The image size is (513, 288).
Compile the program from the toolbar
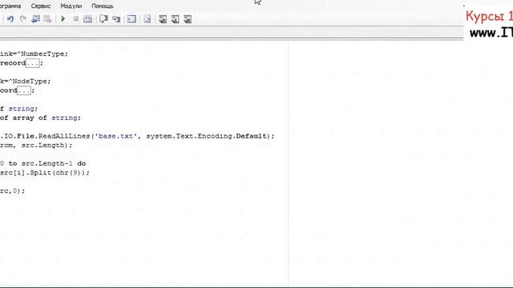click(x=87, y=19)
